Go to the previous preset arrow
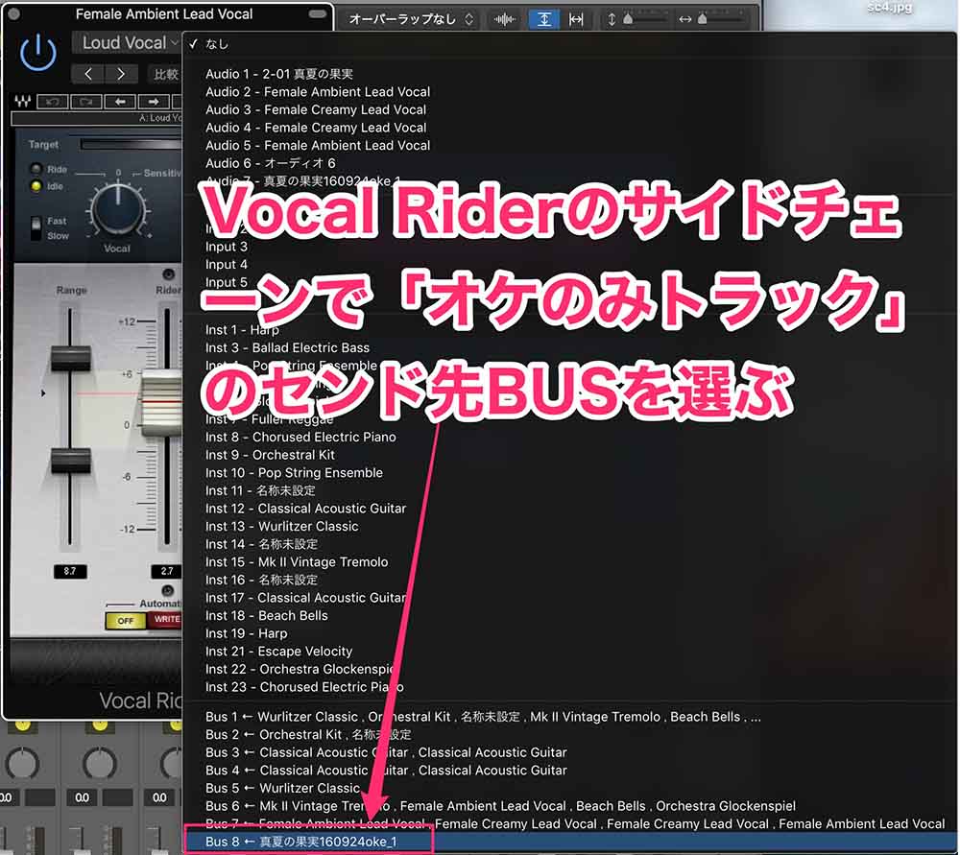Viewport: 960px width, 855px height. click(x=88, y=74)
